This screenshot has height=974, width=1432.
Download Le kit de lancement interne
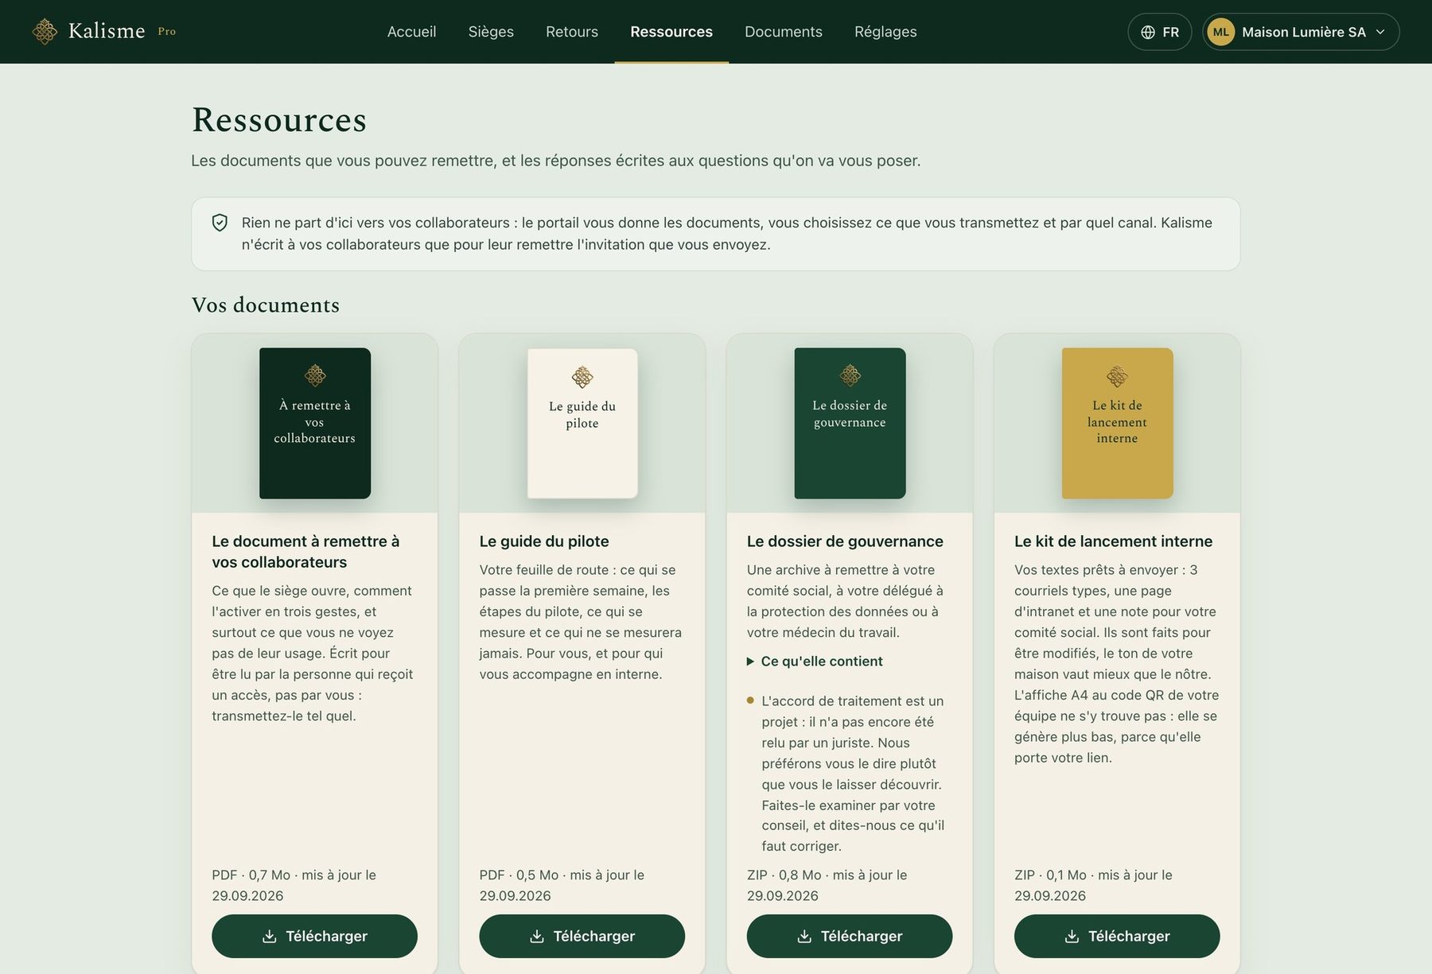[1117, 936]
